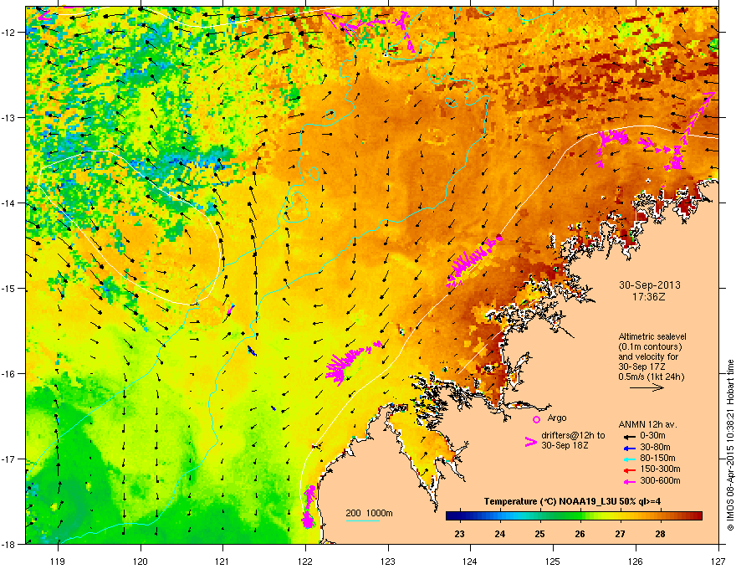The height and width of the screenshot is (569, 736).
Task: Click the magenta drifter track near 124E 14.7S
Action: tap(473, 260)
